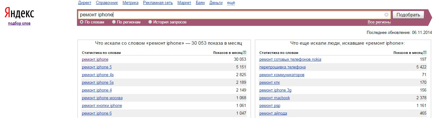Open the ремонт коммуникаторов link
This screenshot has width=440, height=118.
click(x=282, y=75)
